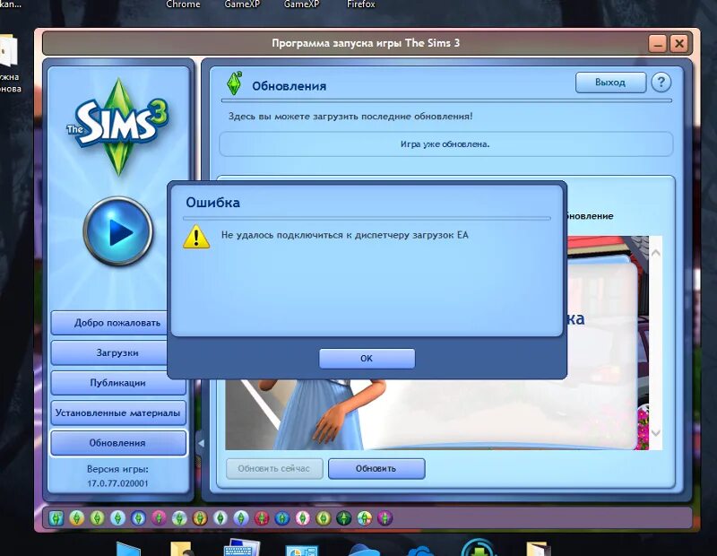
Task: Select the lavender plumbob pack icon
Action: (241, 518)
